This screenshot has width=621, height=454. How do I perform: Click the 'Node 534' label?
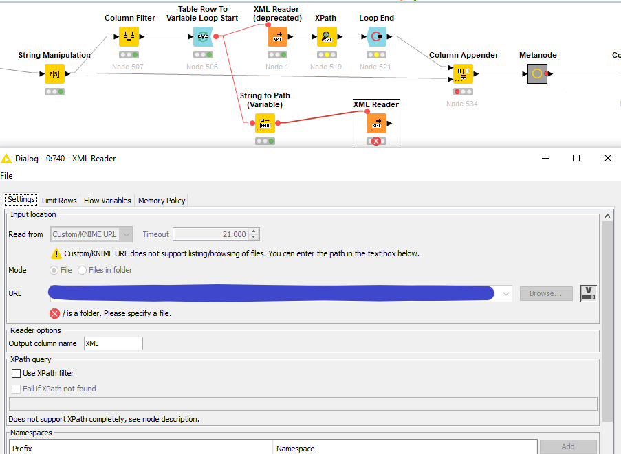point(462,104)
